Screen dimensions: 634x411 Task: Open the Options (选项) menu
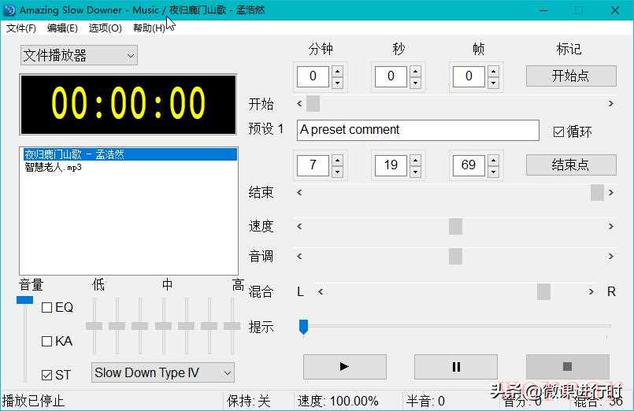click(x=105, y=28)
